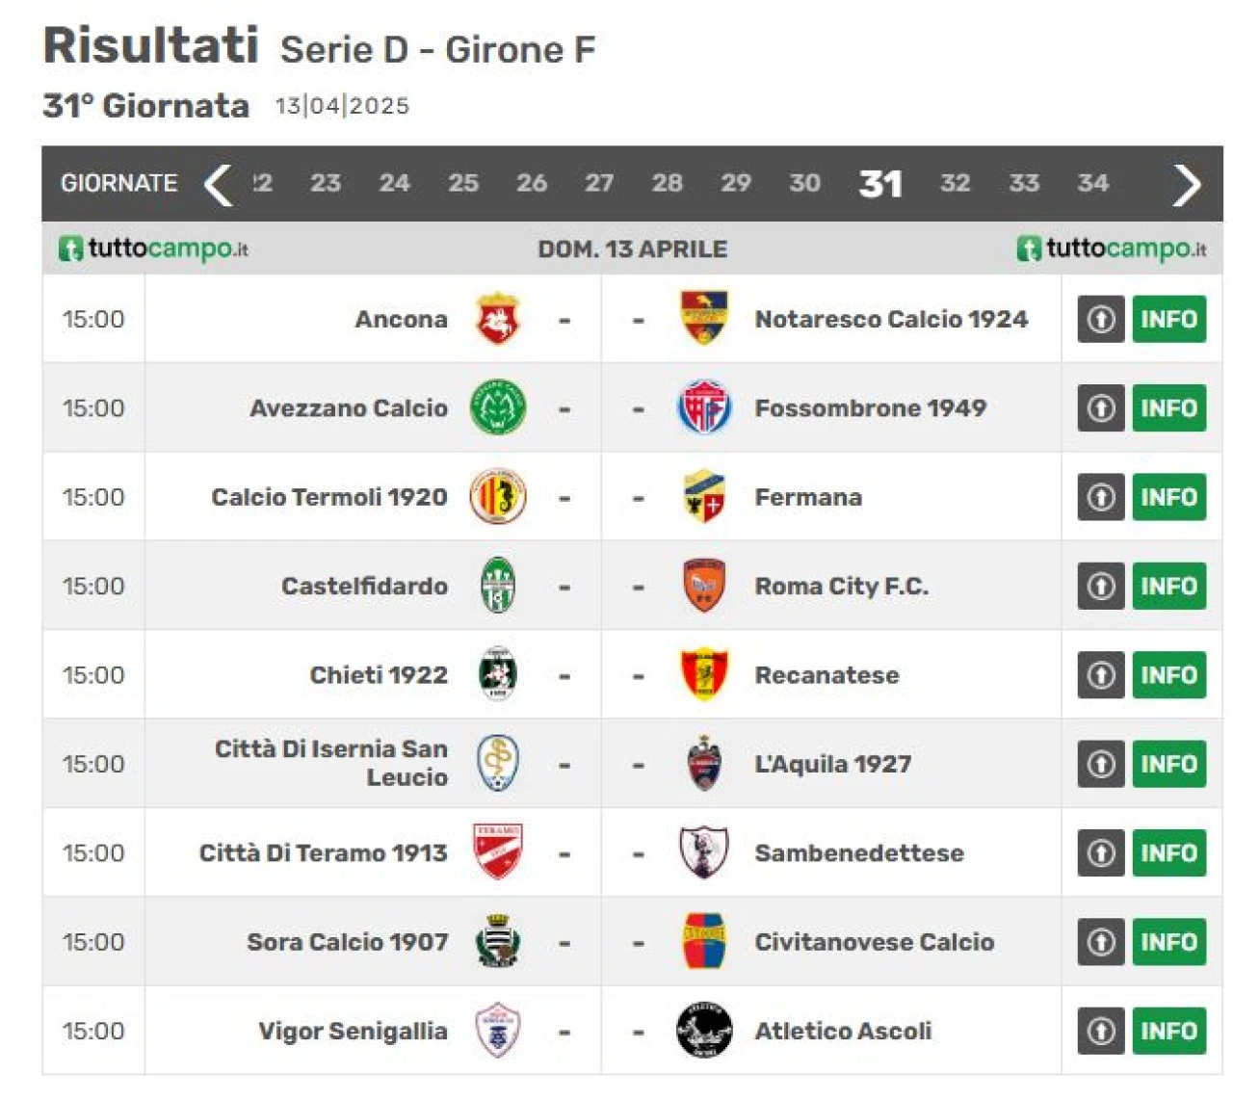Click the grey arrow icon in the Chieti 1922 row
1233x1100 pixels.
[1101, 675]
